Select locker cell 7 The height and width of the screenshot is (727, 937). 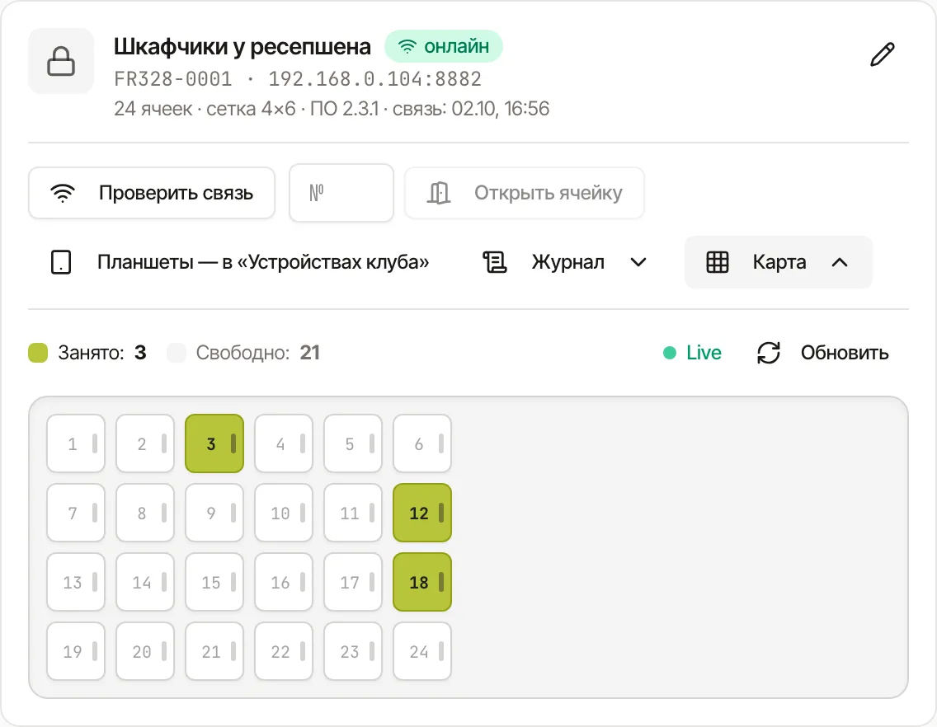(x=76, y=514)
